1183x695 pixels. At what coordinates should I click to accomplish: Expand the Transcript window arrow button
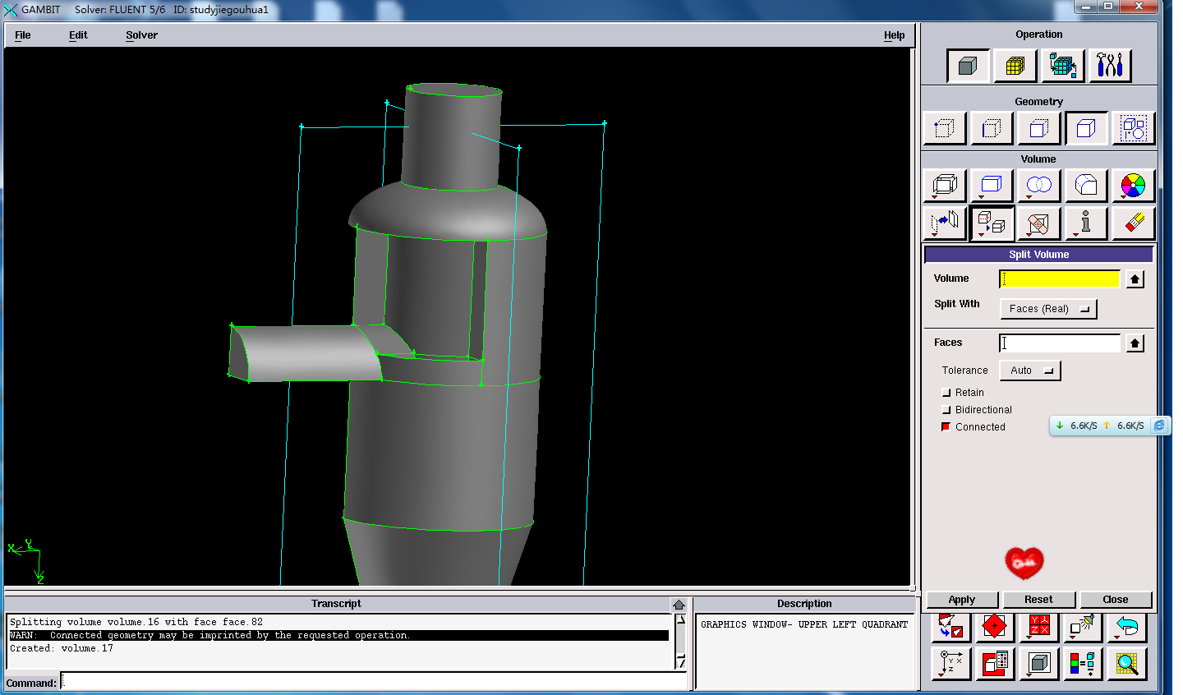pos(679,605)
